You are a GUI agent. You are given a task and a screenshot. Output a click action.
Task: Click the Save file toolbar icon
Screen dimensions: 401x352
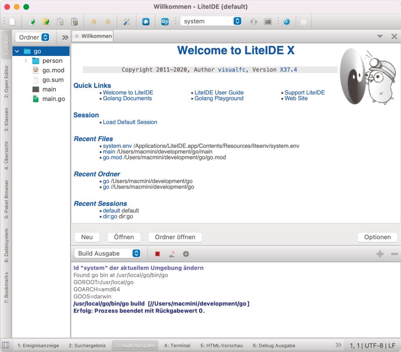point(60,22)
